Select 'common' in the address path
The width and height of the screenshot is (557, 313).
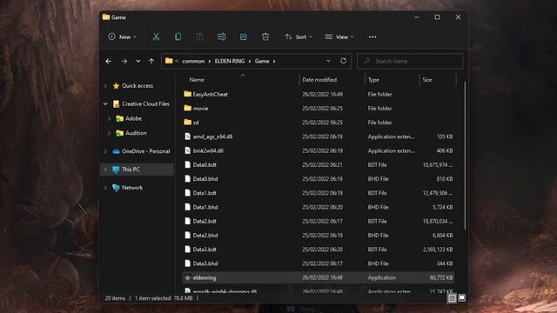click(x=193, y=61)
